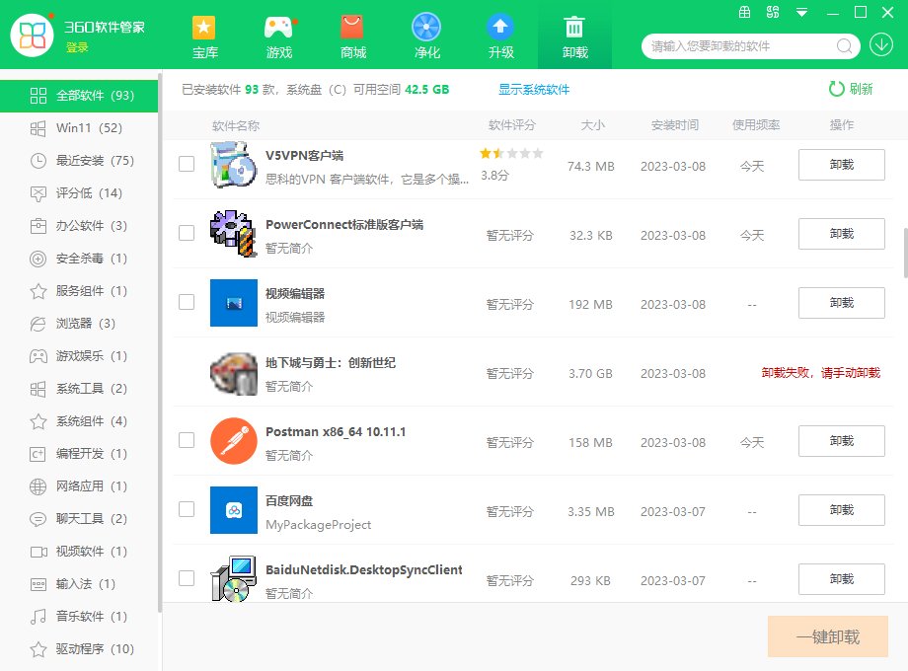Screen dimensions: 908x671
Task: Open the 商城 shopping mall tab
Action: (352, 36)
